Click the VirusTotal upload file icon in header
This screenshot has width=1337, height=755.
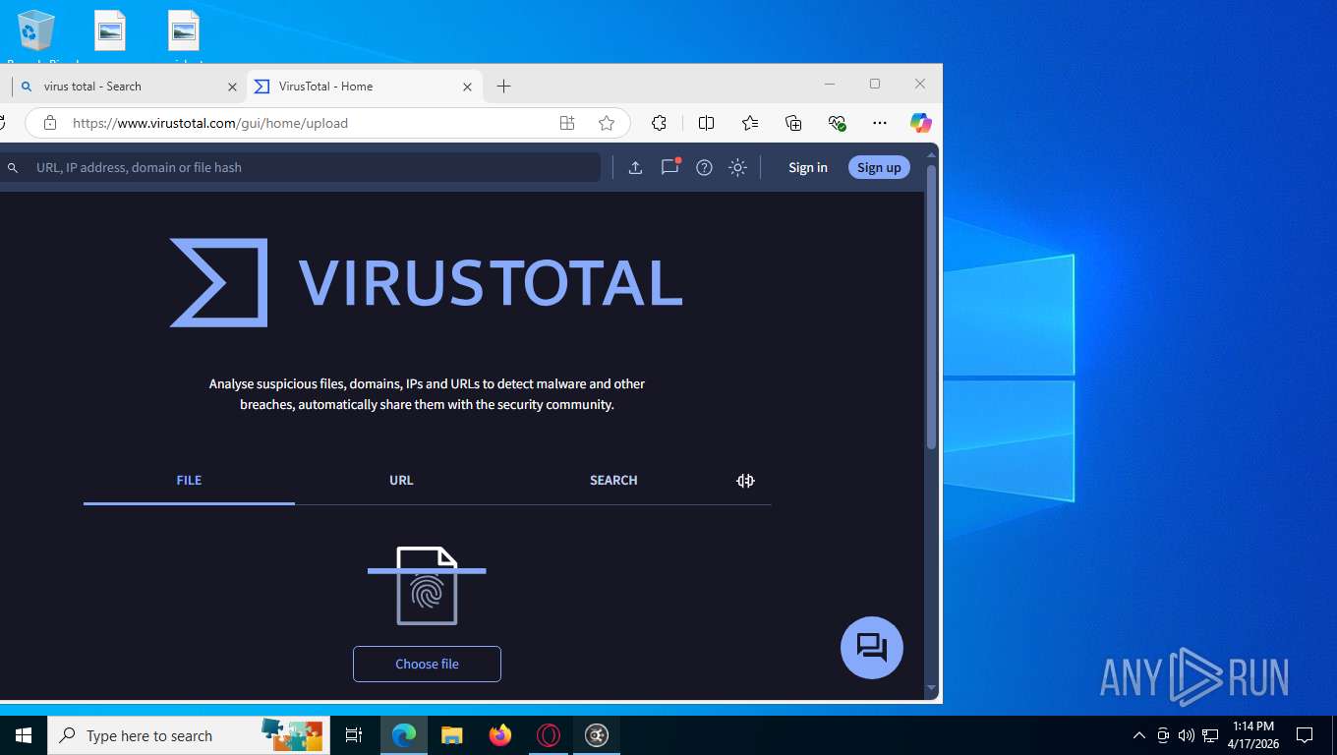click(635, 167)
